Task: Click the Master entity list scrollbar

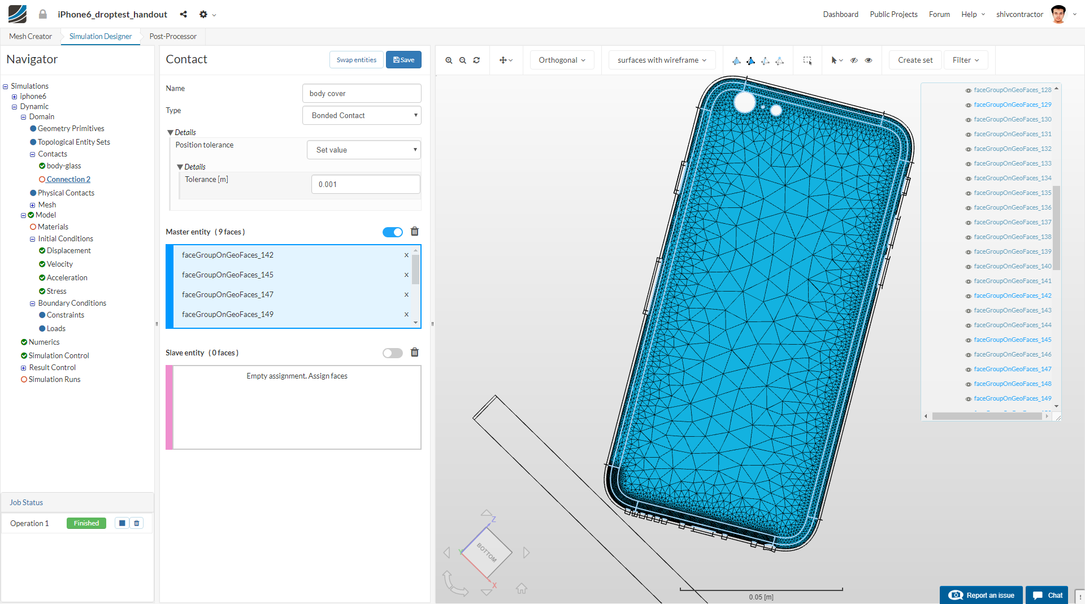Action: 416,270
